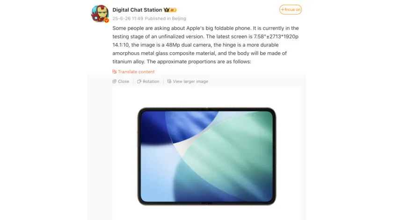Click the post text about Apple's foldable phone
The height and width of the screenshot is (220, 393).
(205, 45)
